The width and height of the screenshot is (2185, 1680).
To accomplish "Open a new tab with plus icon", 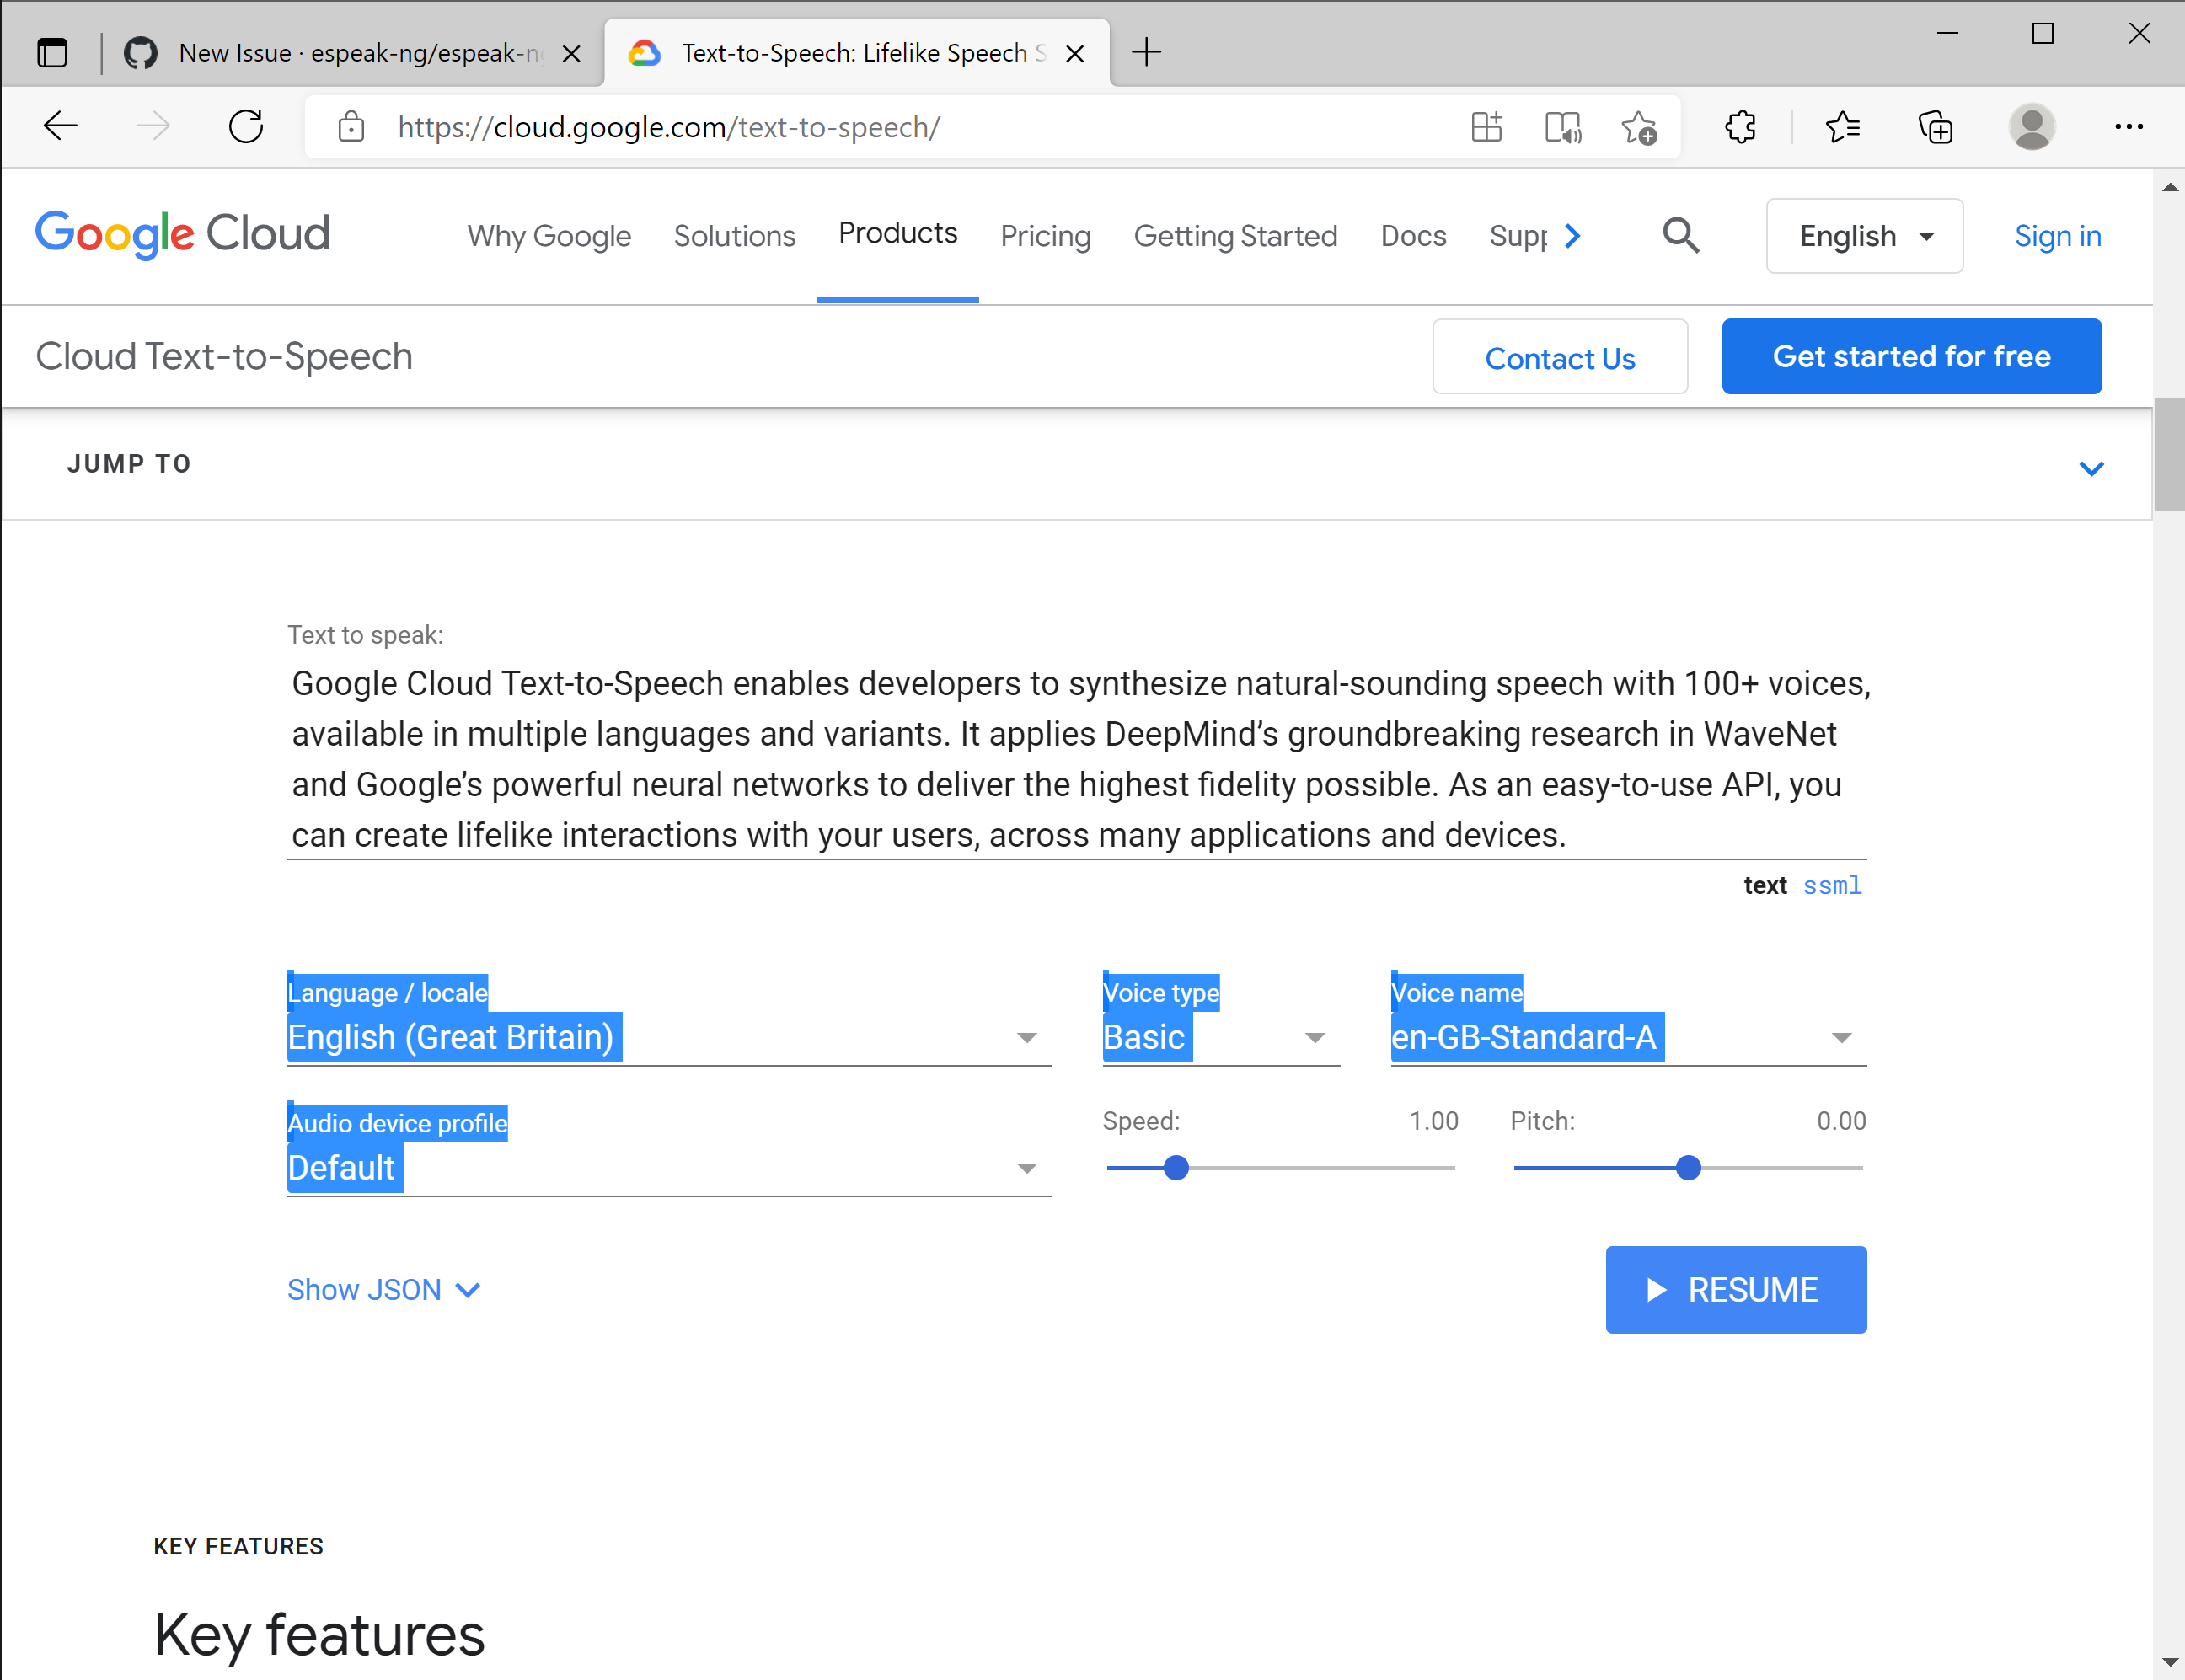I will click(1146, 52).
